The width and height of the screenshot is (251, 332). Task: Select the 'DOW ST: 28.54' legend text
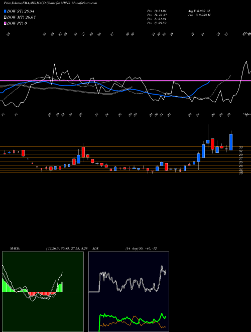tap(21, 12)
